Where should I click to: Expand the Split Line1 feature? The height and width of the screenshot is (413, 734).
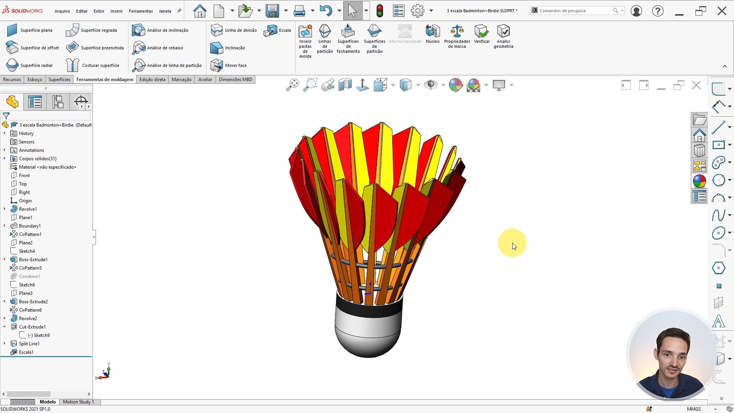(x=5, y=344)
